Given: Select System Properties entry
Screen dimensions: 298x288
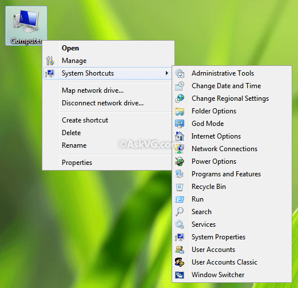Looking at the screenshot, I should click(x=232, y=237).
